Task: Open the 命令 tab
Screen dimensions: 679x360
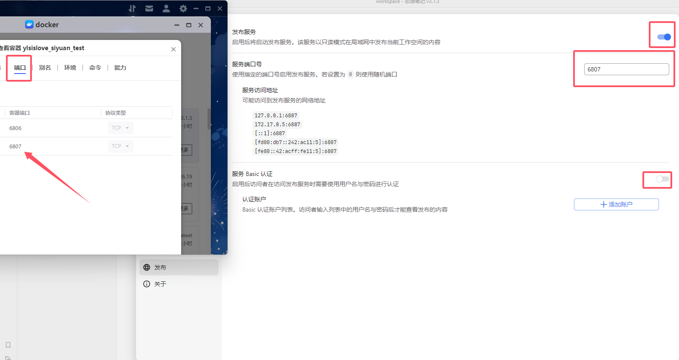Action: tap(95, 68)
